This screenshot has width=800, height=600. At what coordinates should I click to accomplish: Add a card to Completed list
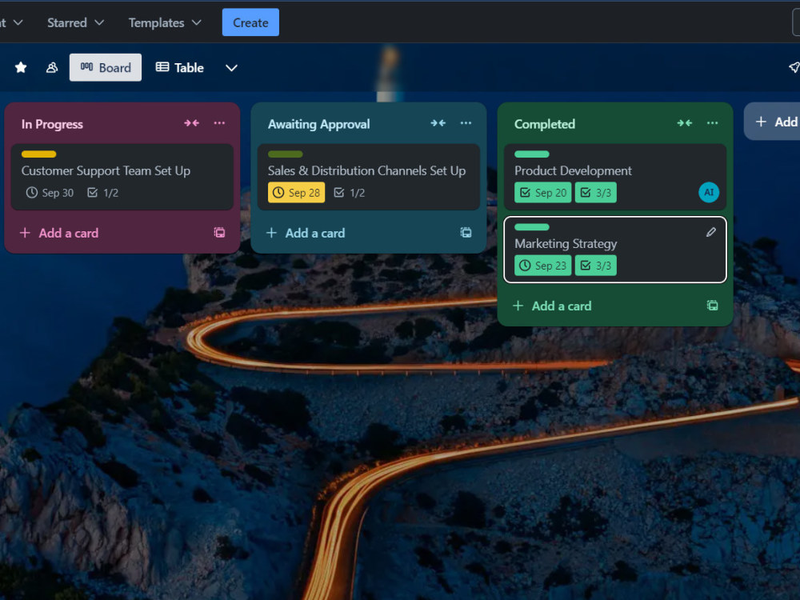coord(552,306)
